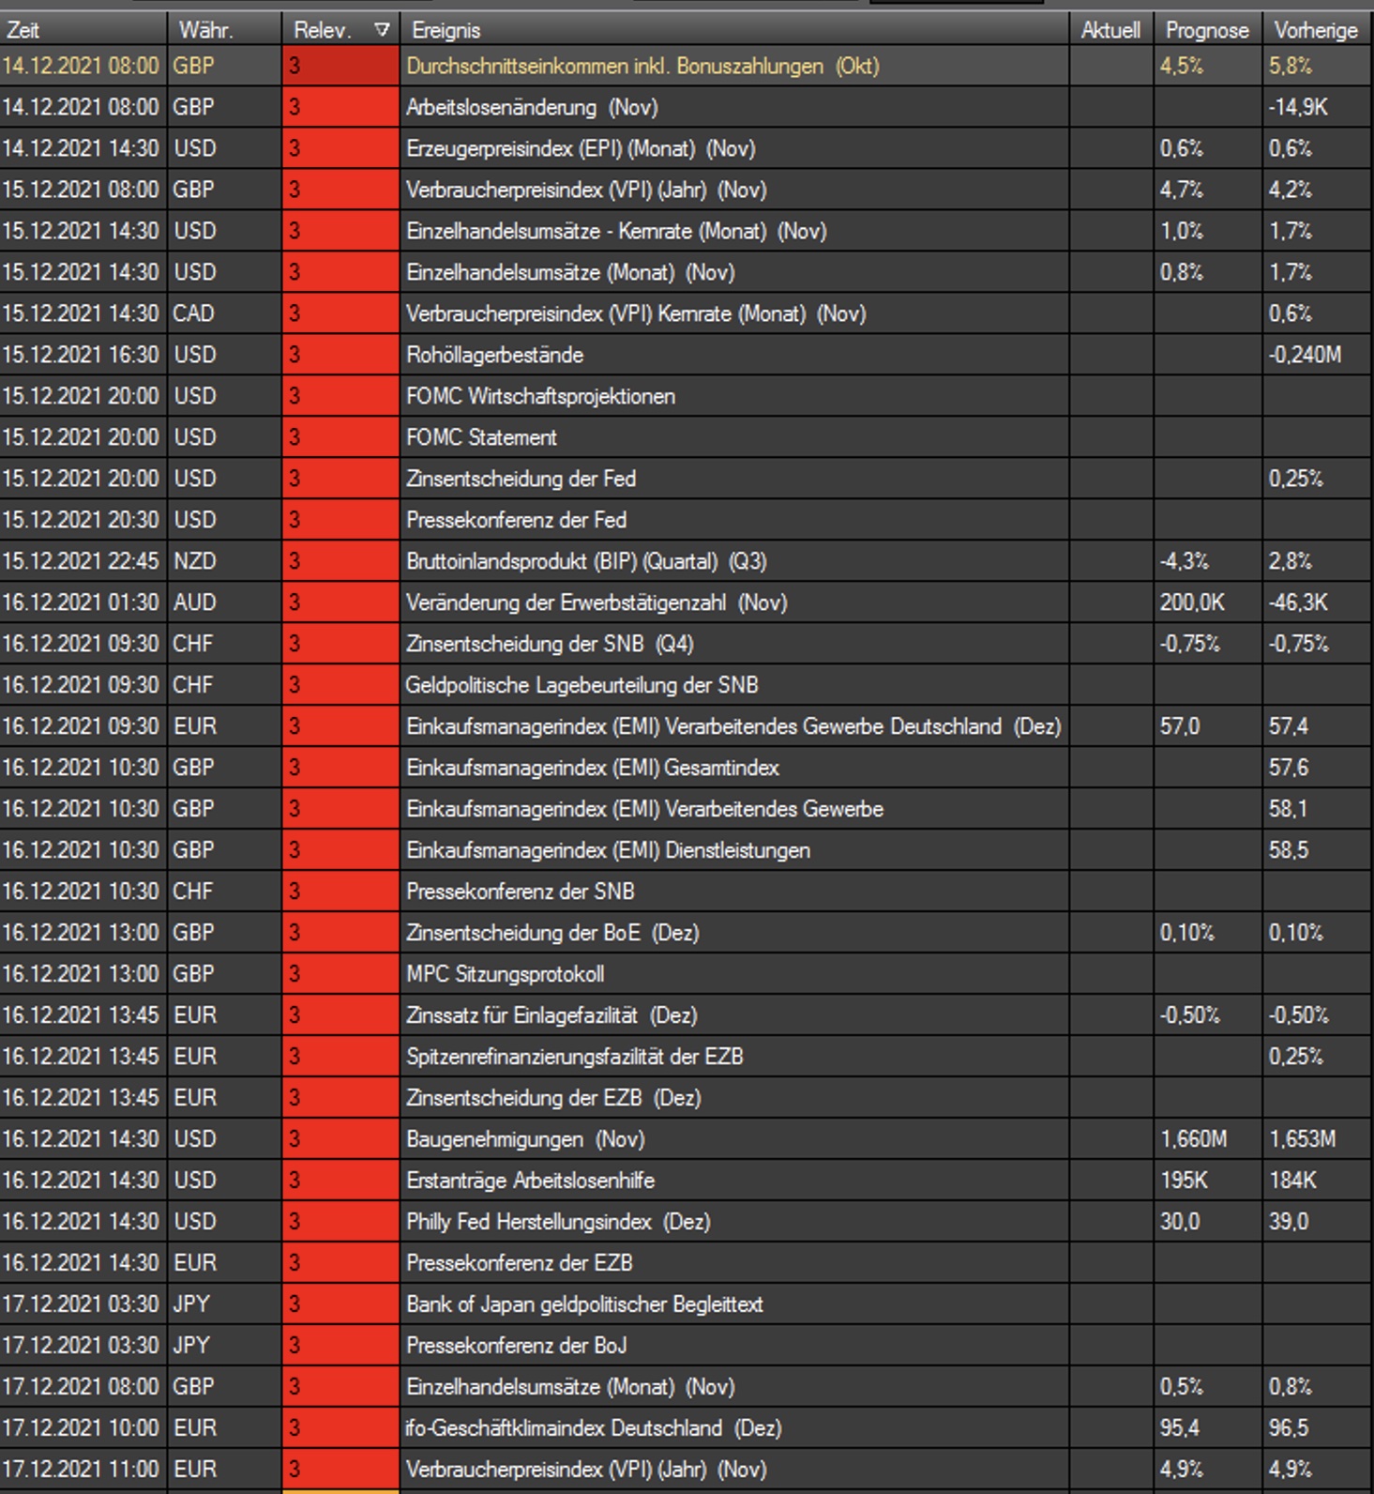
Task: Click the sort arrow in Relev. header
Action: coord(382,30)
